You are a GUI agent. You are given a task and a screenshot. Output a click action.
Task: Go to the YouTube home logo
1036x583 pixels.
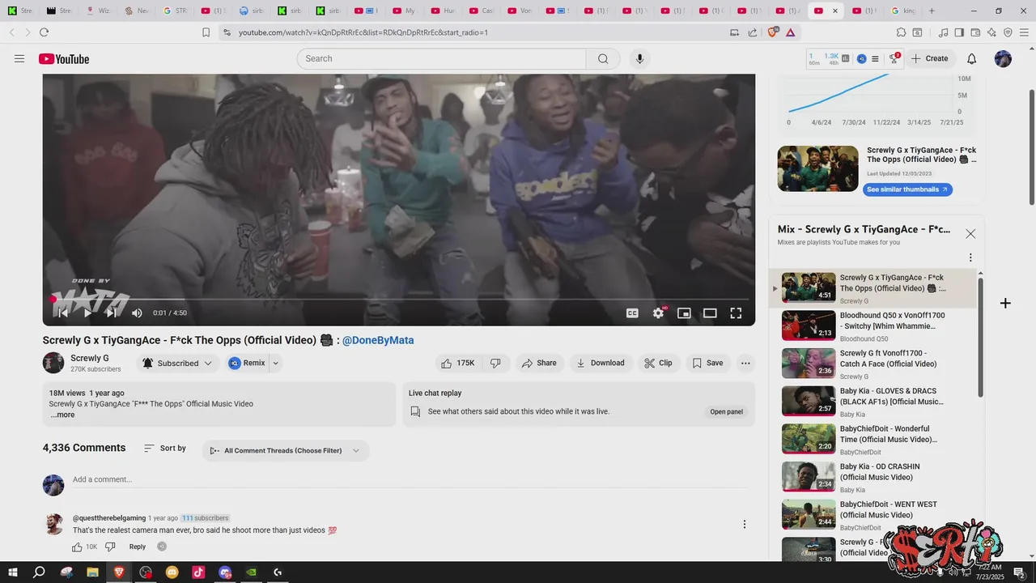[63, 58]
